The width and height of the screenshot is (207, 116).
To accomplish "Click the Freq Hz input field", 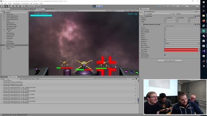I will tap(182, 28).
